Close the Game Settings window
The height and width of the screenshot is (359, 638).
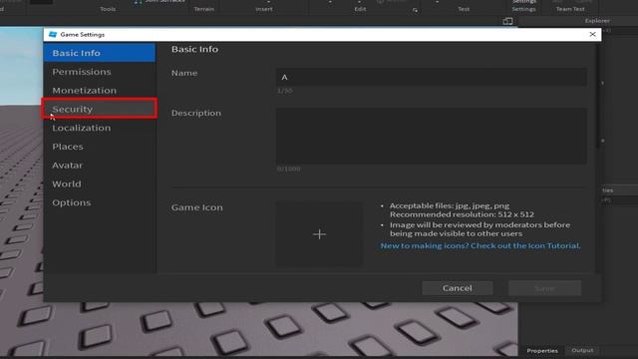tap(592, 34)
